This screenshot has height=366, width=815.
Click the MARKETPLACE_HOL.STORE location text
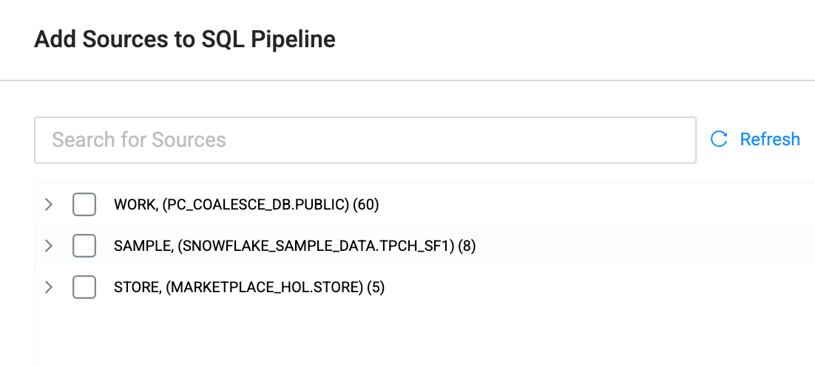click(265, 287)
